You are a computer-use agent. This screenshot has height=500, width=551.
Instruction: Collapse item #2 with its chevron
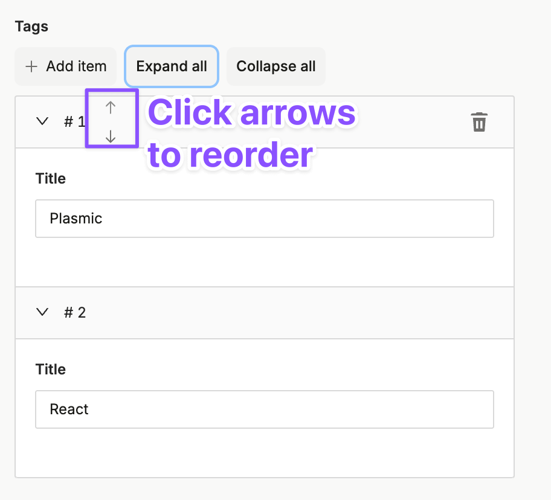(x=42, y=312)
